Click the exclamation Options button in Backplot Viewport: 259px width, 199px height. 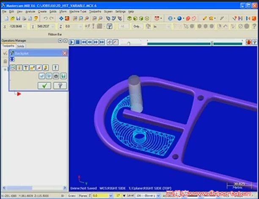point(55,68)
